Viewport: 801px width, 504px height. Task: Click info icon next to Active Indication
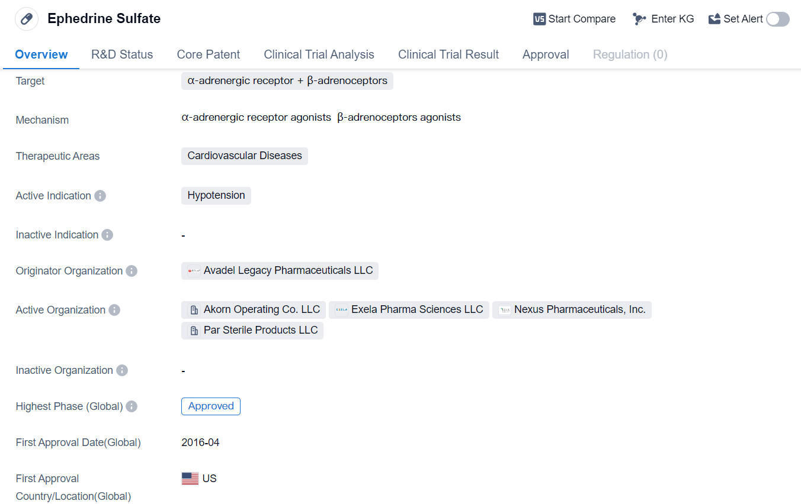tap(100, 196)
